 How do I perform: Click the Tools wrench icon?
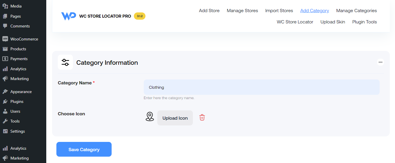[5, 121]
